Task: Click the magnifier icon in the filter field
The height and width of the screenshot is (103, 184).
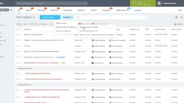Action: (x=144, y=17)
